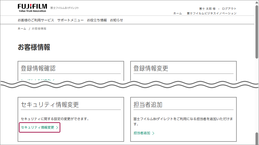
Task: Click the scrollbar down arrow
Action: pyautogui.click(x=256, y=143)
